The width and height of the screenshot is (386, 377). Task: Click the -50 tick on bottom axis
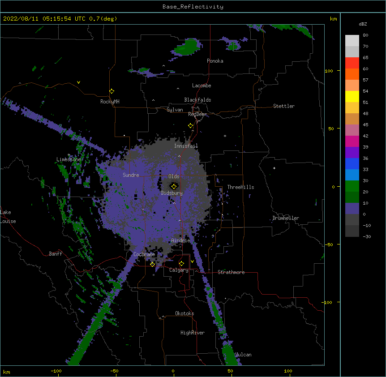tap(114, 371)
